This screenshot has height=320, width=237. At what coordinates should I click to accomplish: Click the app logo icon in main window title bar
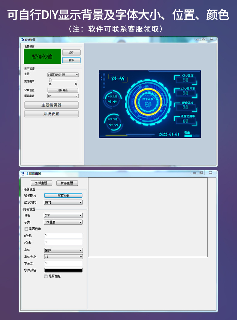(22, 40)
